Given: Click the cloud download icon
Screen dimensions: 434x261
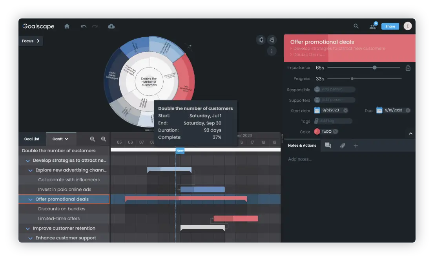Looking at the screenshot, I should pos(111,26).
